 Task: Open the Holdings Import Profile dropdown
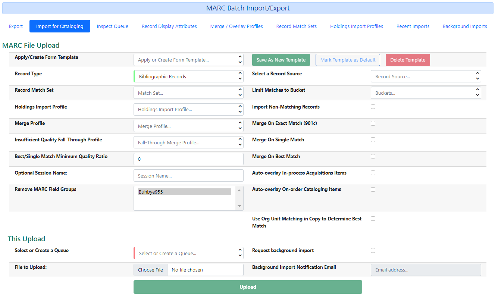(x=188, y=109)
